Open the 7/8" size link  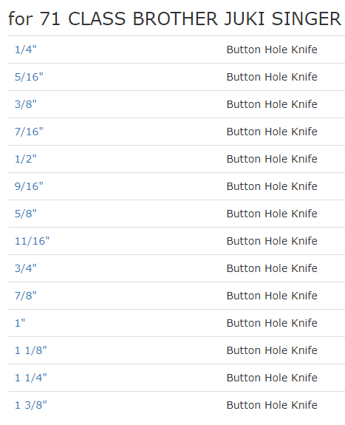[x=25, y=296]
